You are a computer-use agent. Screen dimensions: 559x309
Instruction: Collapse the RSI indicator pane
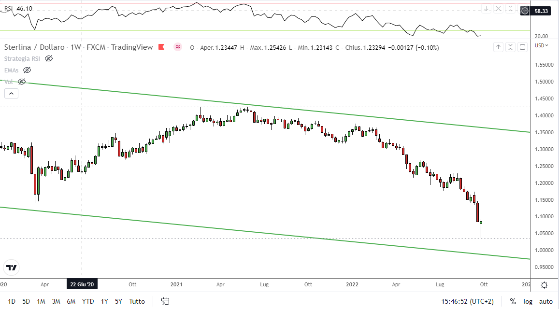pos(511,9)
